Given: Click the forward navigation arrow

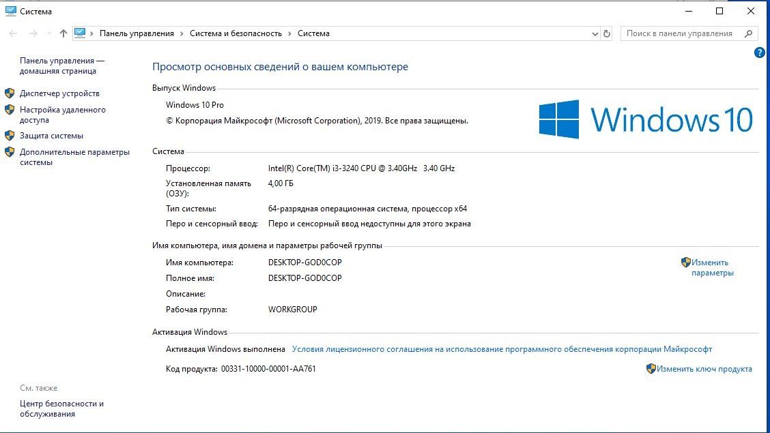Looking at the screenshot, I should (33, 33).
